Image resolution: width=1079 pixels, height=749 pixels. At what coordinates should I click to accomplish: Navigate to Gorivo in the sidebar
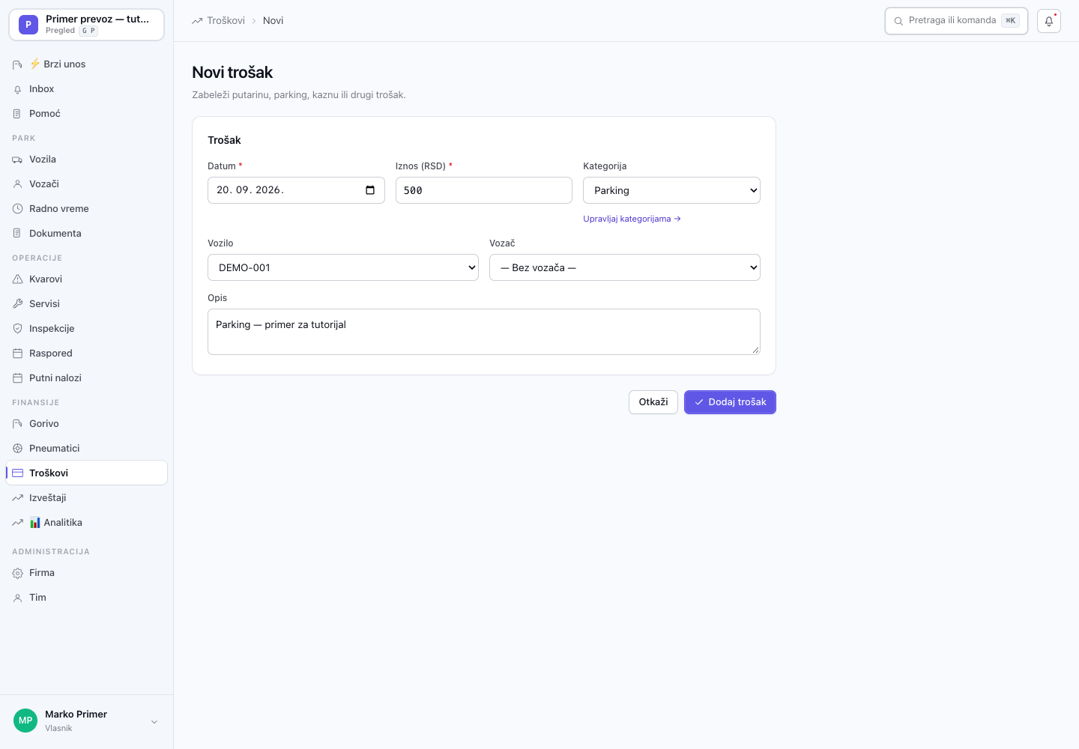[86, 424]
